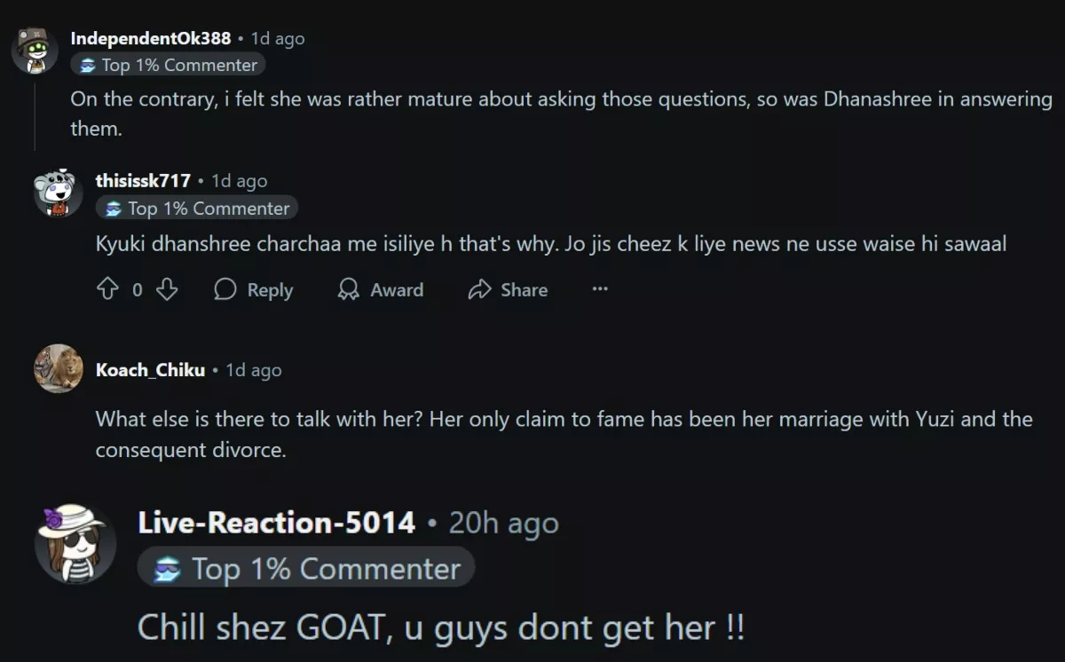Open the three-dot more options menu
The width and height of the screenshot is (1065, 662).
[600, 289]
